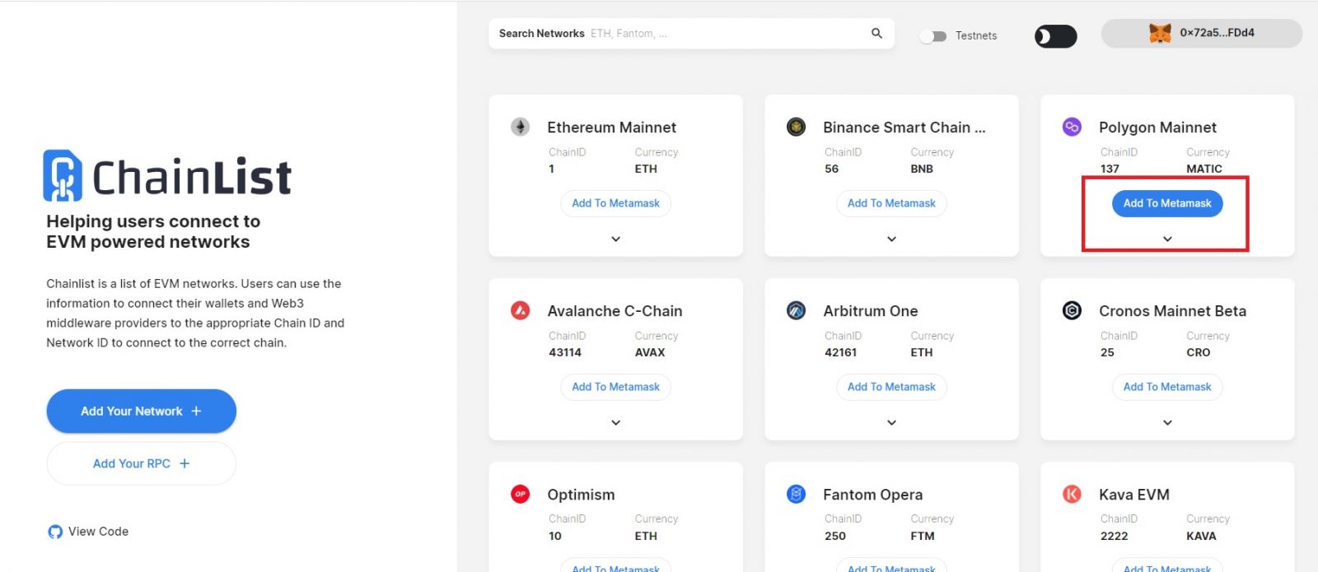Toggle the dark mode switch
Viewport: 1318px width, 572px height.
tap(1056, 36)
